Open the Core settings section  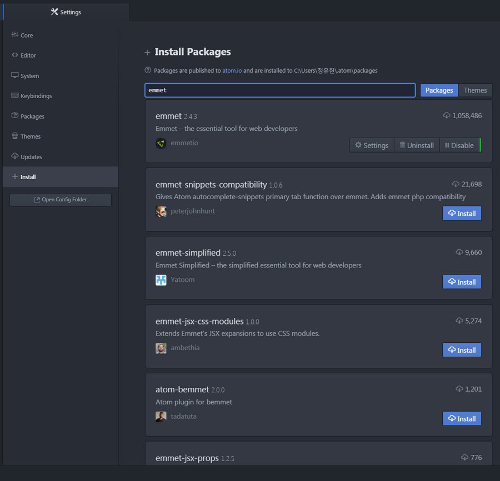pos(60,35)
